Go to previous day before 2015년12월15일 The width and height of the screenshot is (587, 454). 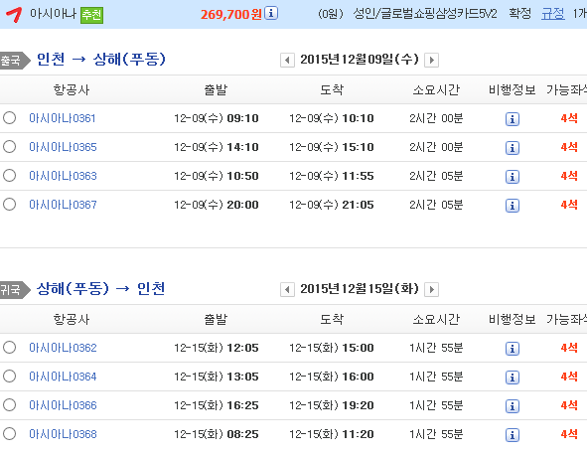(287, 289)
